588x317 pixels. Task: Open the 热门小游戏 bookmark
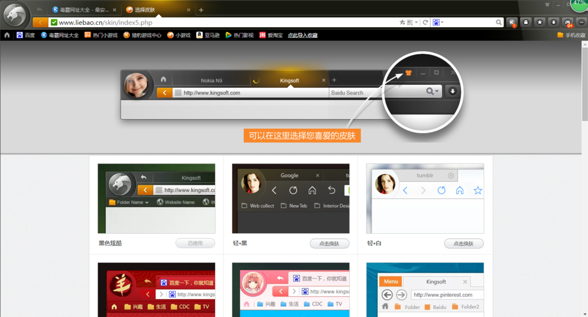coord(101,35)
